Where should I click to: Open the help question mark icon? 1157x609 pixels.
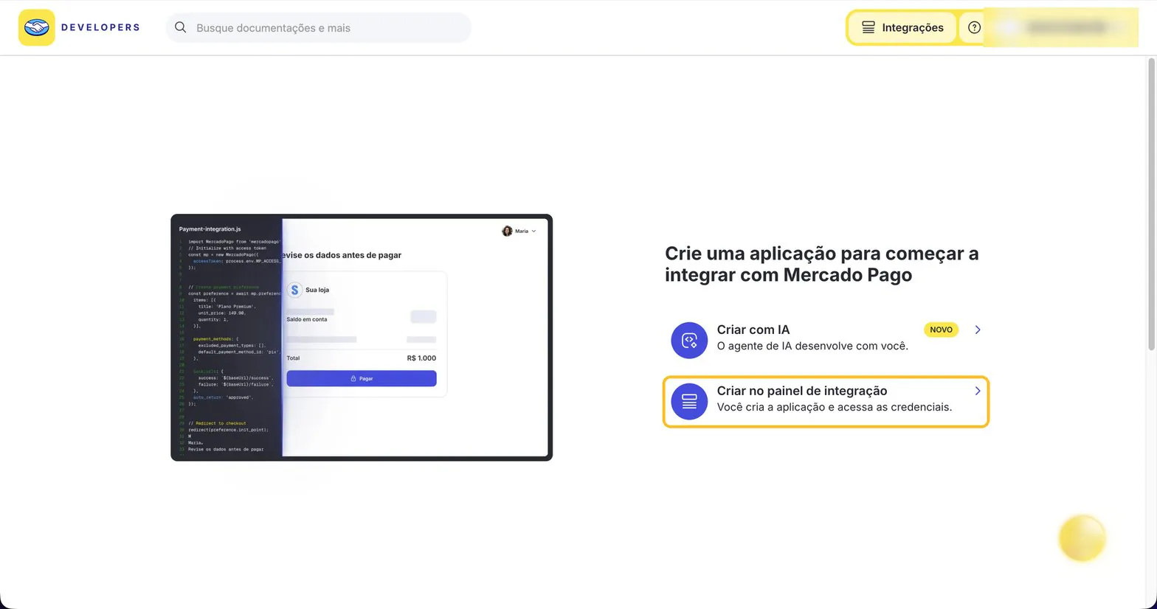(x=974, y=27)
